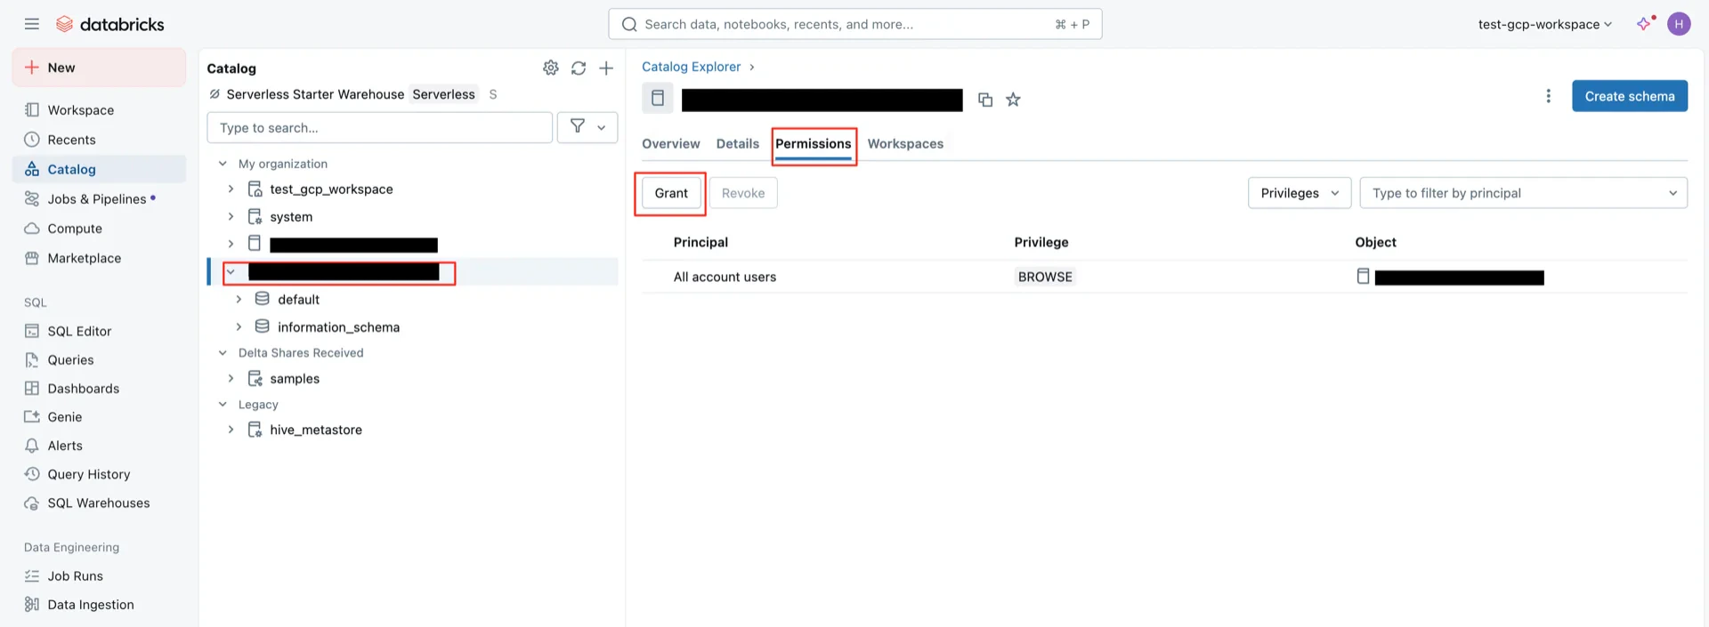Go to Jobs & Pipelines
Screen dimensions: 1709x627
tap(99, 199)
